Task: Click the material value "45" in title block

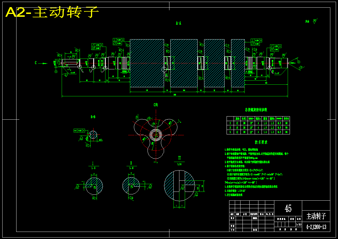Action: (288, 208)
